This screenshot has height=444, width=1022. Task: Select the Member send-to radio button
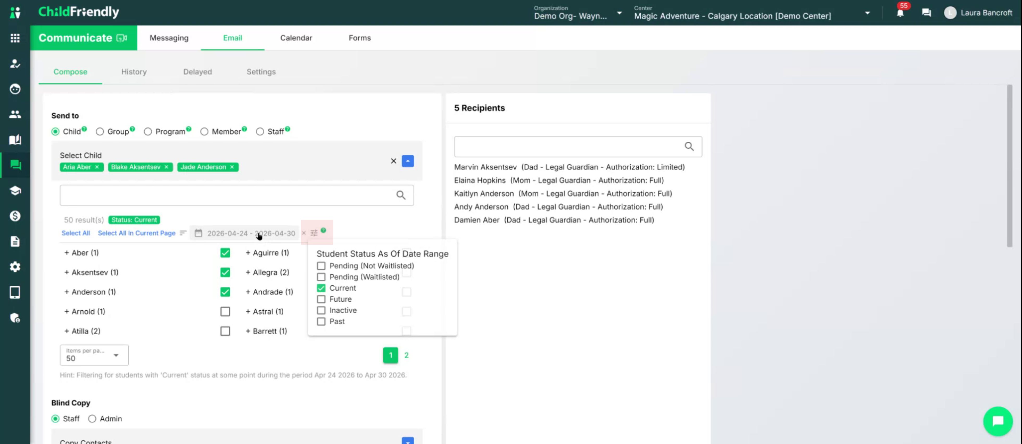(x=204, y=132)
